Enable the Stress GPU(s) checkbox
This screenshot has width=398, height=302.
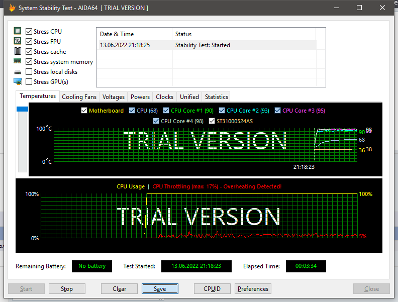29,82
